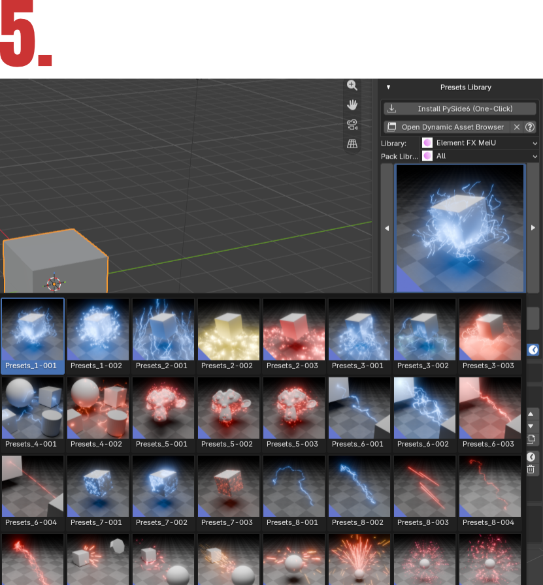Click the move up triangle icon
This screenshot has height=585, width=543.
pos(531,414)
